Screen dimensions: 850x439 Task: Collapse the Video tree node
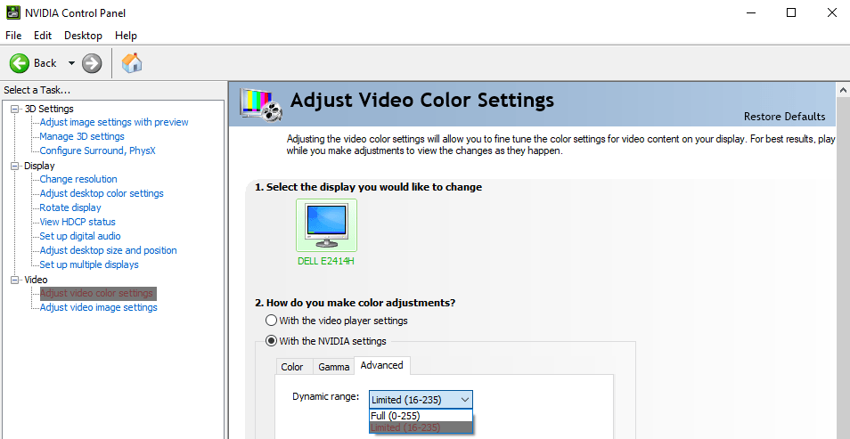[14, 280]
